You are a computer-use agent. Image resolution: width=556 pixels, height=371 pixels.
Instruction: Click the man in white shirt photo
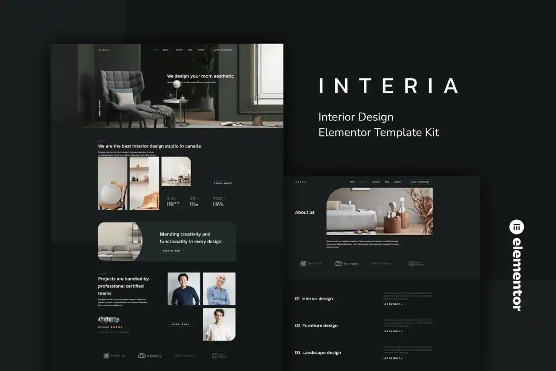[x=219, y=324]
